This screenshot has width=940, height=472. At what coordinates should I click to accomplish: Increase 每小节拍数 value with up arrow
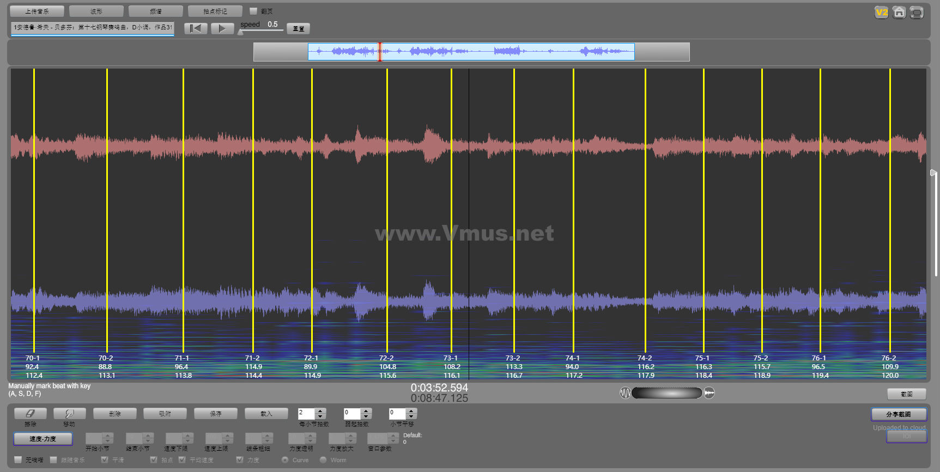pyautogui.click(x=320, y=411)
